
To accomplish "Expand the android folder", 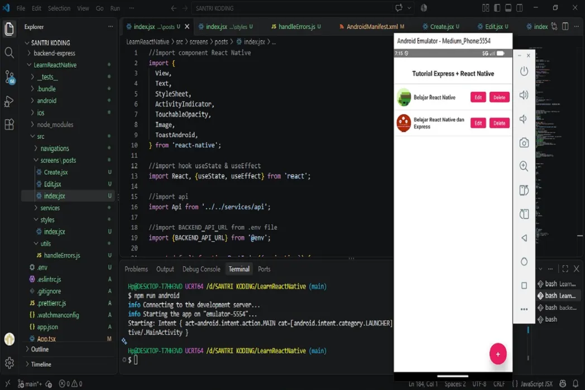I will coord(47,101).
